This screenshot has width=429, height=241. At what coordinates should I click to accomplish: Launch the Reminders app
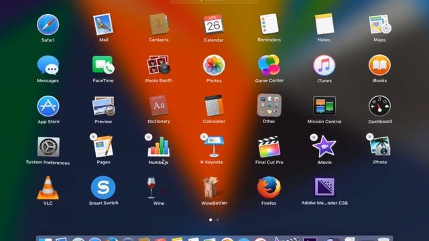coord(269,24)
